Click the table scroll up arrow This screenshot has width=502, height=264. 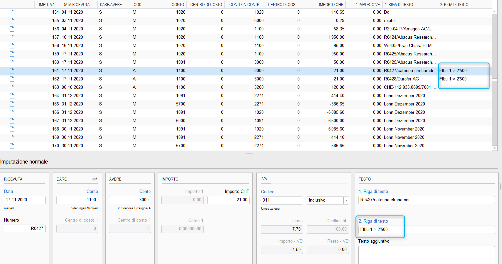(x=495, y=12)
